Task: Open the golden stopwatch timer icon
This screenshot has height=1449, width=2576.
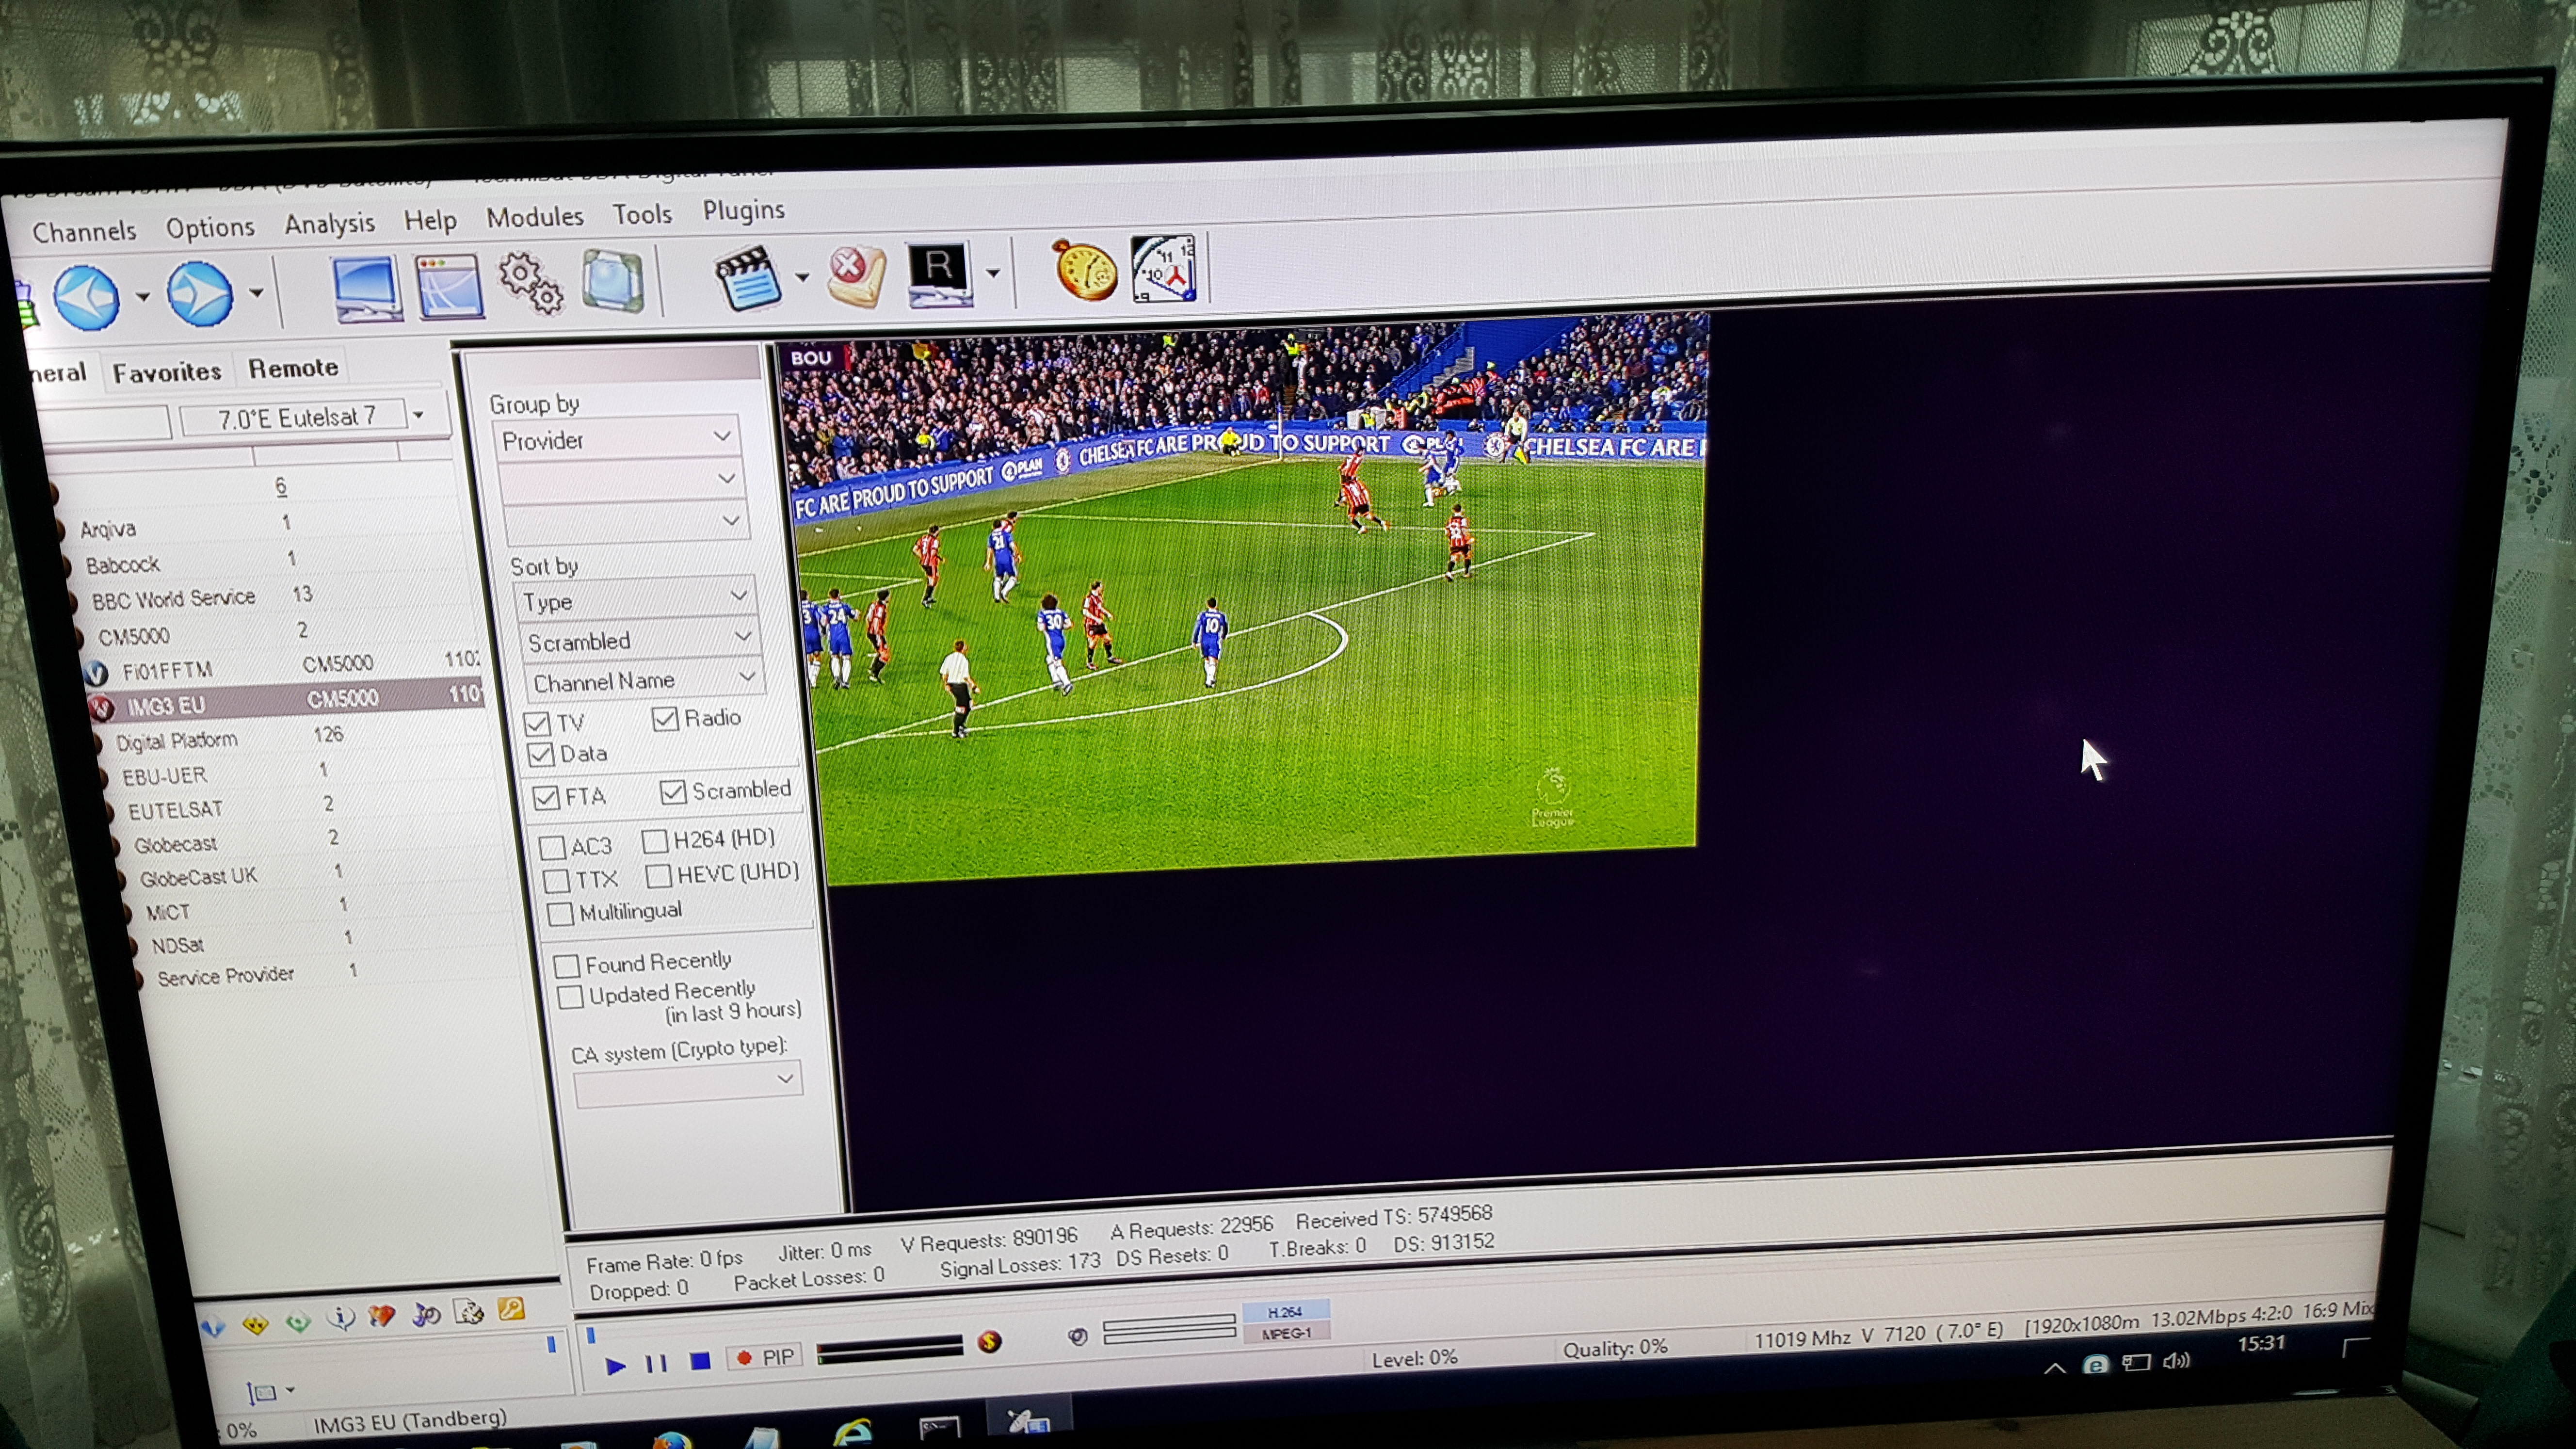Action: [1085, 270]
